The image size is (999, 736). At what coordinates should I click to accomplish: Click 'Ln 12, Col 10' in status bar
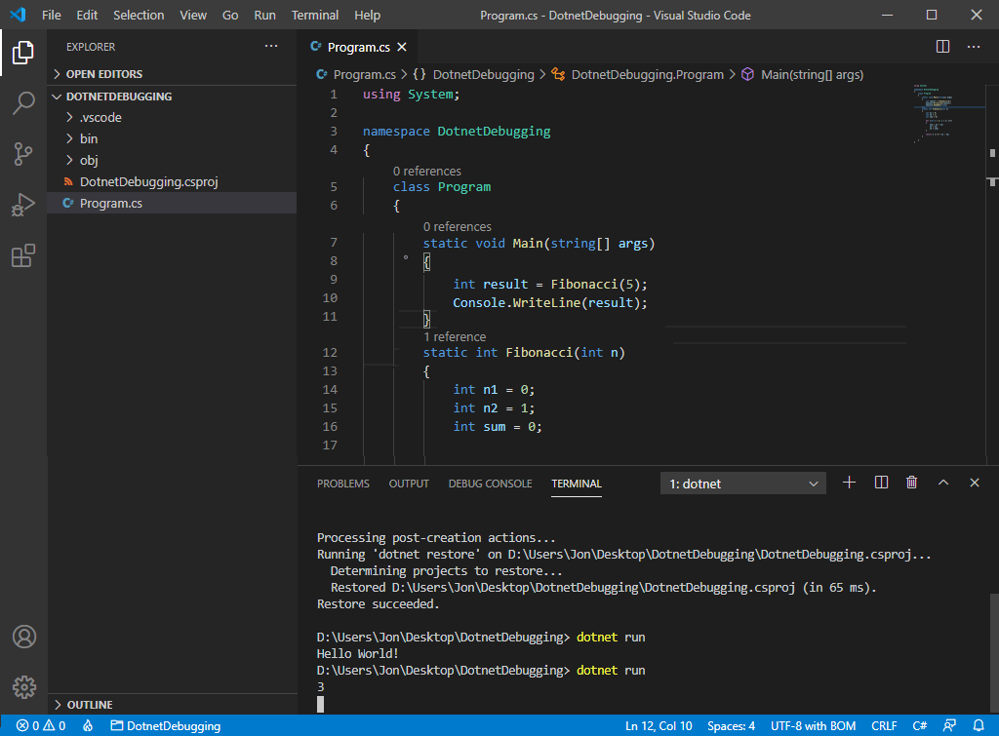[x=659, y=725]
